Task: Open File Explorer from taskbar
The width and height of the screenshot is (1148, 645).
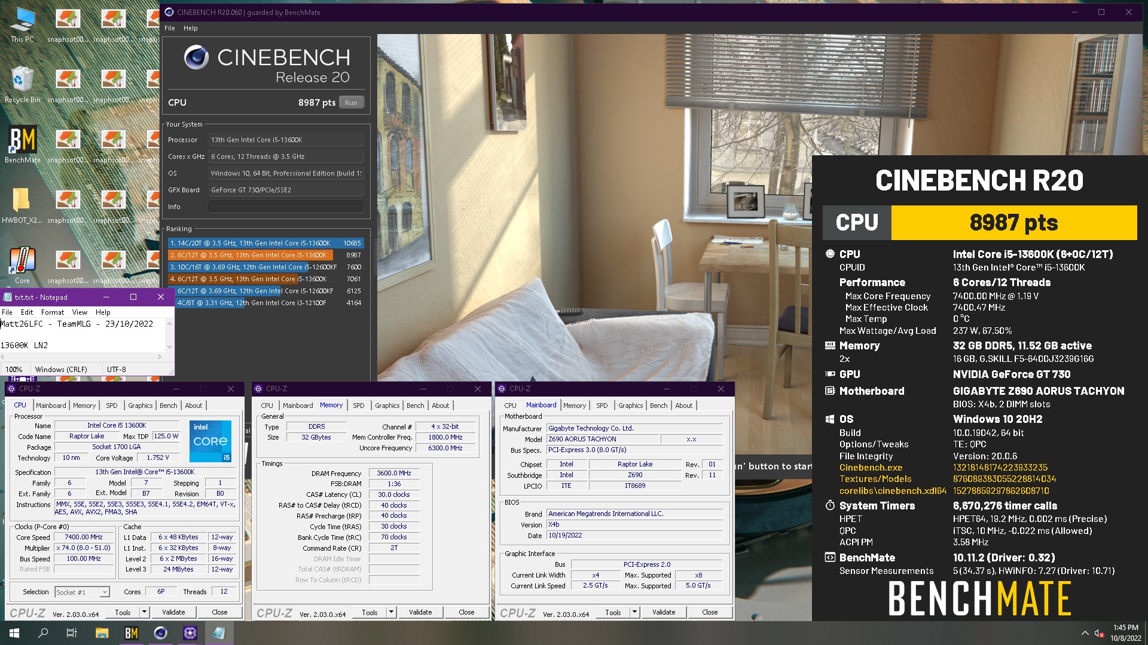Action: pyautogui.click(x=102, y=633)
